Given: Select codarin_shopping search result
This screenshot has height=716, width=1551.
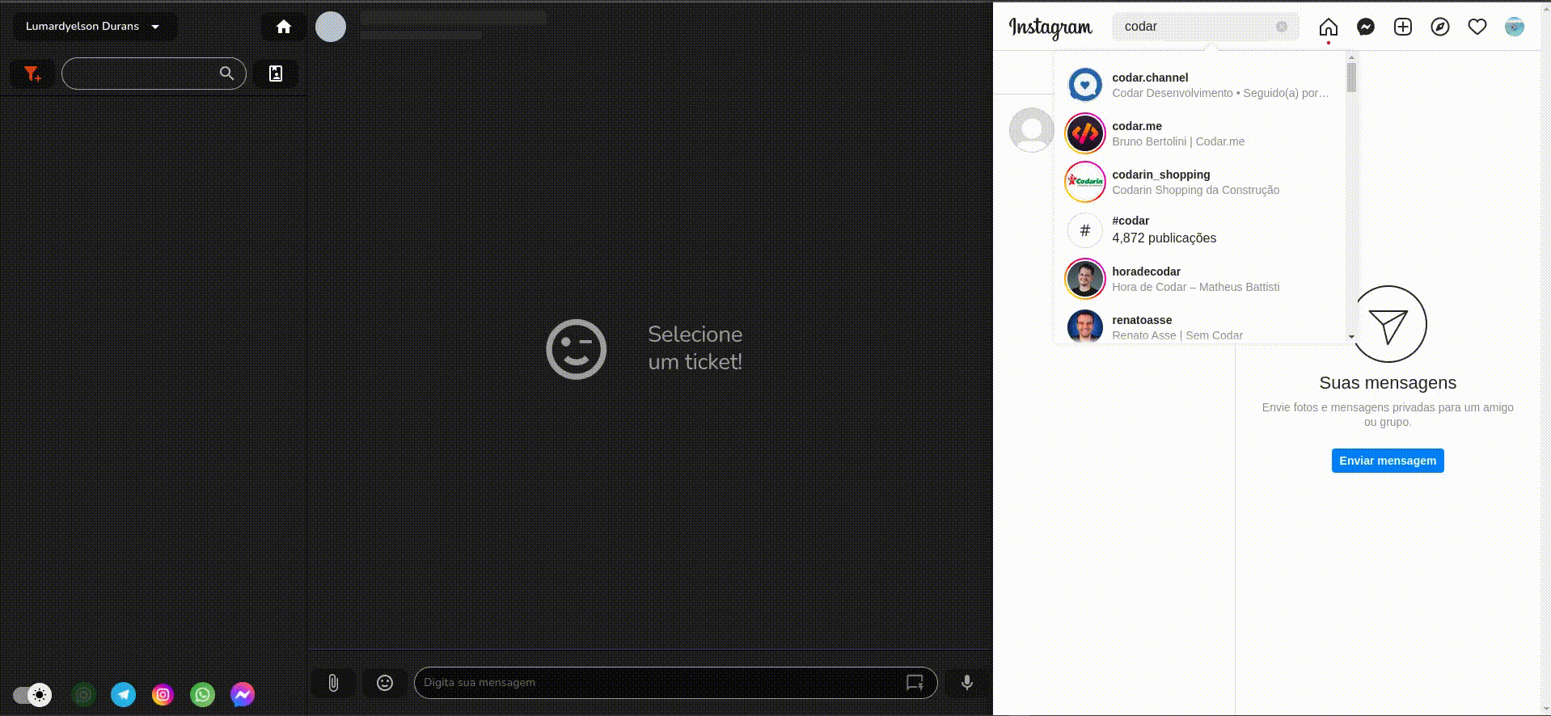Looking at the screenshot, I should click(x=1200, y=182).
